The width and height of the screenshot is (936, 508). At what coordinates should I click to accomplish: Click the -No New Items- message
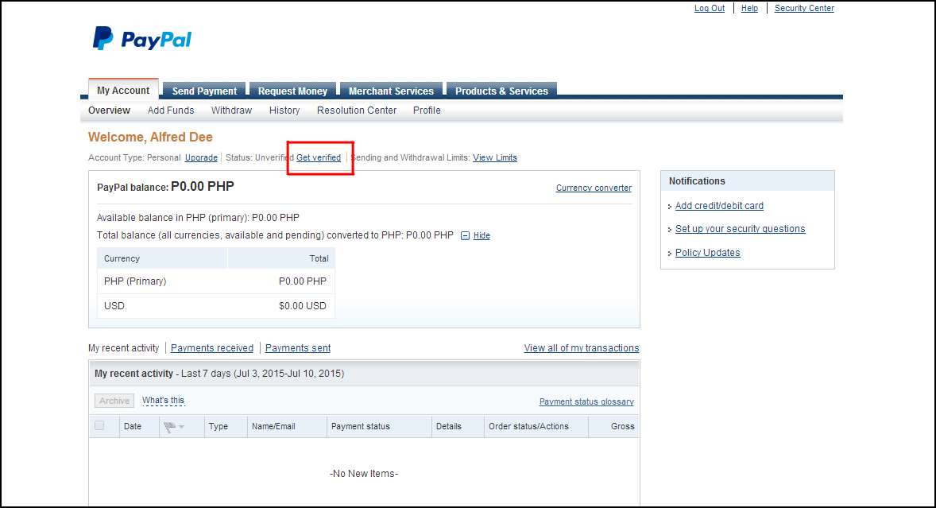tap(364, 474)
